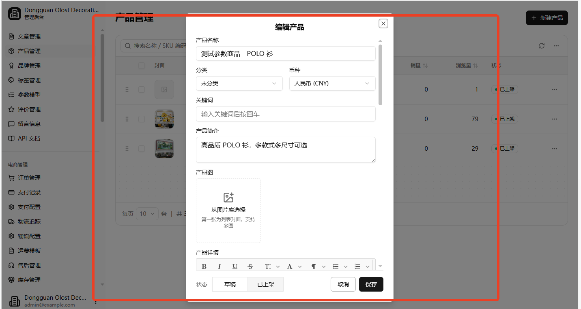Viewport: 581px width, 309px height.
Task: Click the dialog's vertical scrollbar thumb
Action: (x=380, y=75)
